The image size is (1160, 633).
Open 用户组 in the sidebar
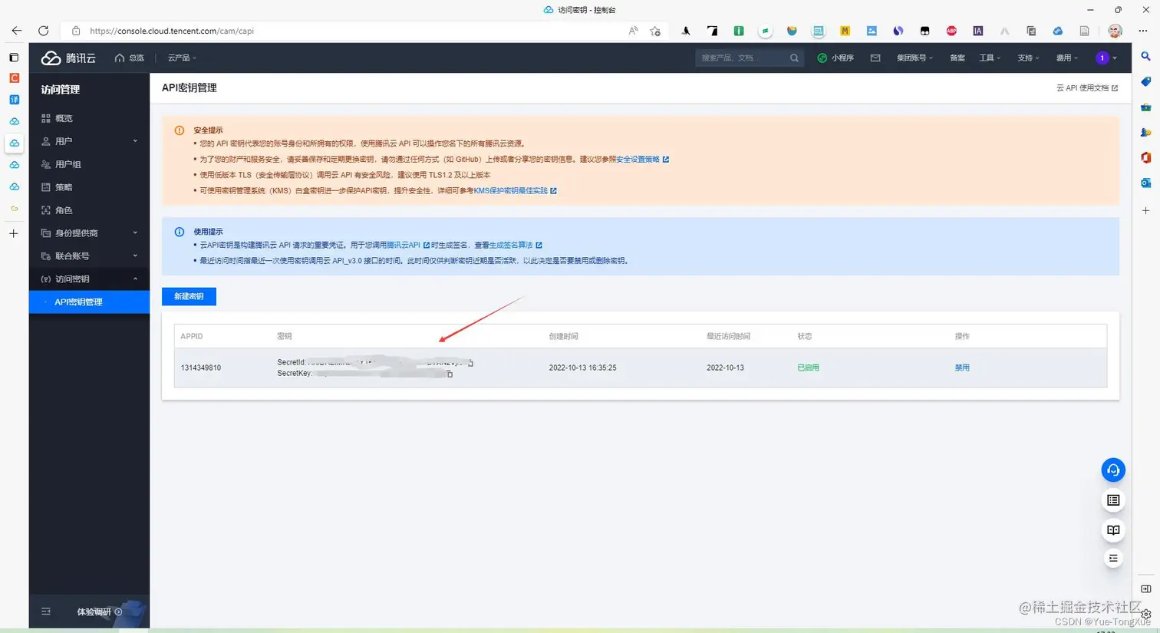(x=89, y=164)
